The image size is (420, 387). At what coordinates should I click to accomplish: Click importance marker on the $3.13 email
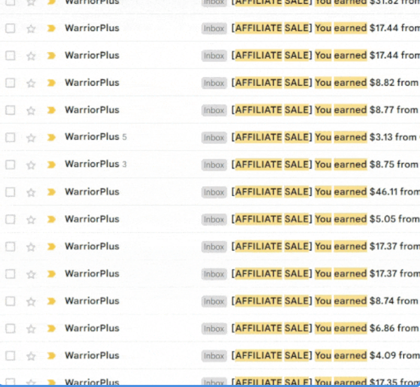click(51, 138)
